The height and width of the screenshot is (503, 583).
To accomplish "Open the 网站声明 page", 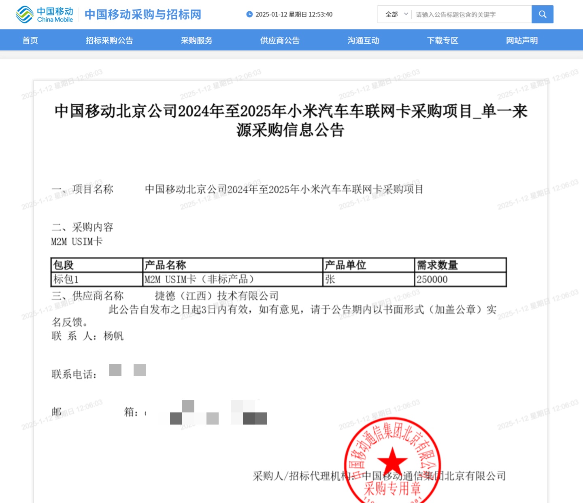I will 522,40.
